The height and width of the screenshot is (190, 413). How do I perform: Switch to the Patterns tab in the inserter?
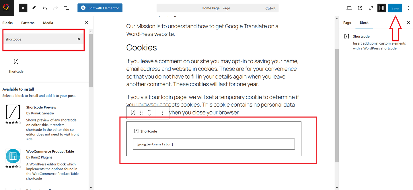28,23
